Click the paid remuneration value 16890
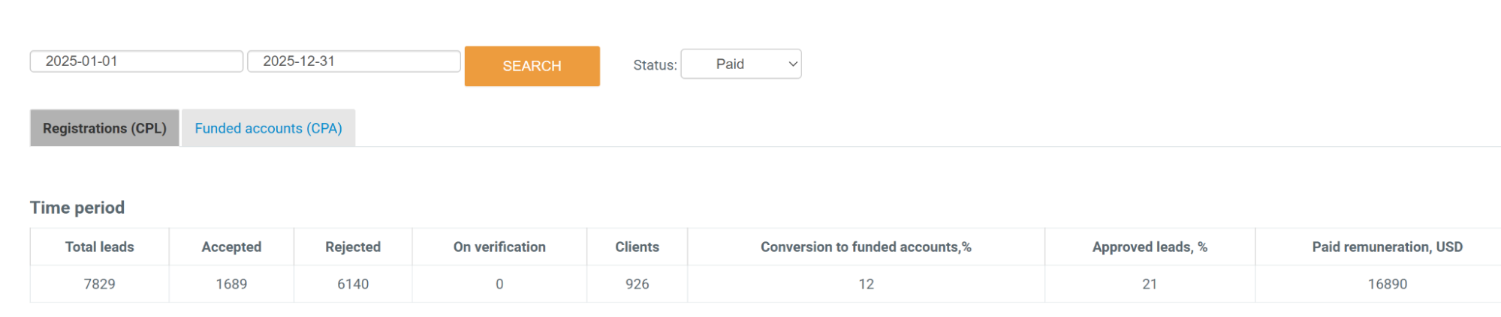 pyautogui.click(x=1387, y=284)
